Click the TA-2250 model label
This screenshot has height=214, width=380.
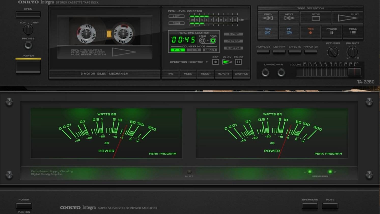click(366, 82)
